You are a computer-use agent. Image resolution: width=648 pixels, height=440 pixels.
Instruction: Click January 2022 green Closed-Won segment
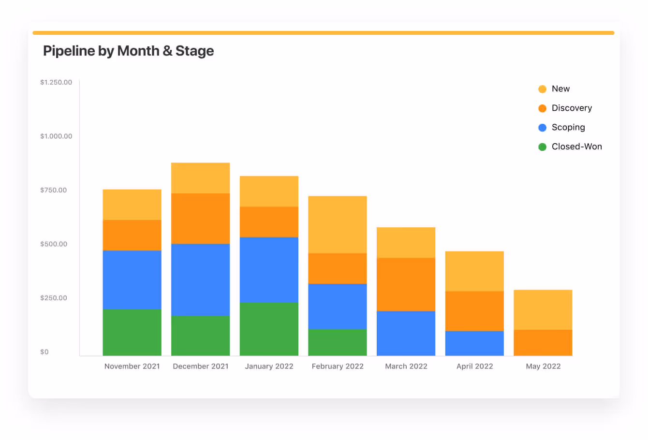[269, 329]
